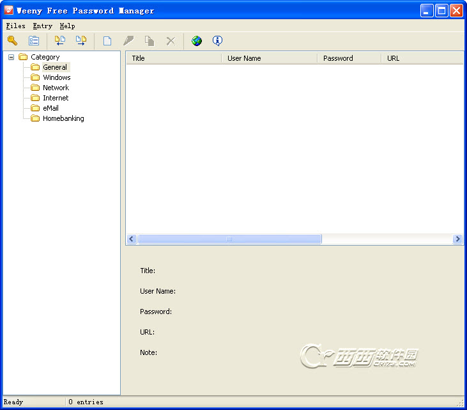The width and height of the screenshot is (467, 410).
Task: Select the Windows category folder
Action: [x=56, y=77]
